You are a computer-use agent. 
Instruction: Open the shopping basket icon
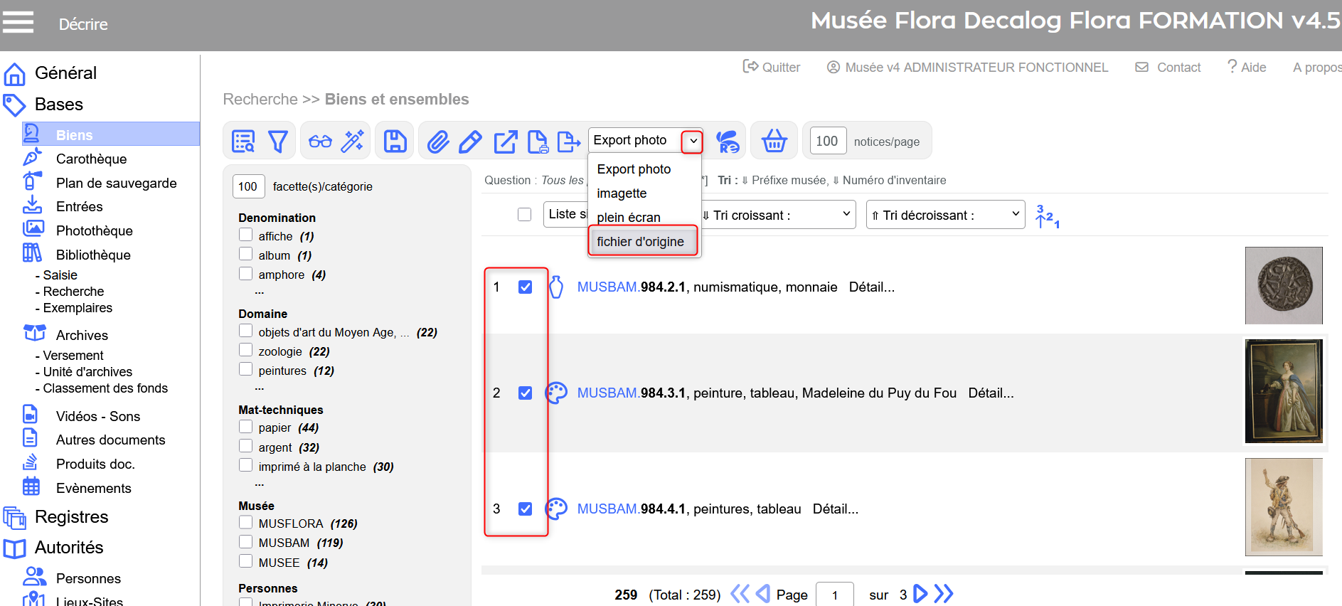coord(774,141)
